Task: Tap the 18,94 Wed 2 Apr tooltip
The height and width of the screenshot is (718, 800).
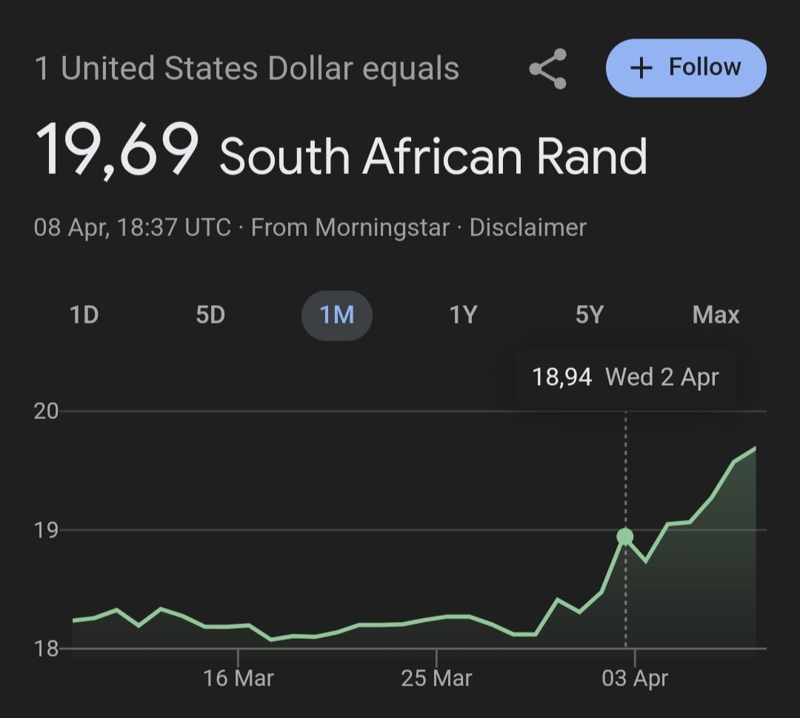Action: (x=625, y=378)
